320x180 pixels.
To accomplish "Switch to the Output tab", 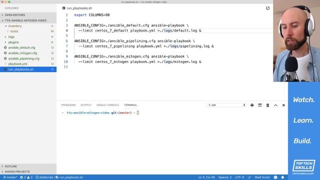I will coord(86,105).
